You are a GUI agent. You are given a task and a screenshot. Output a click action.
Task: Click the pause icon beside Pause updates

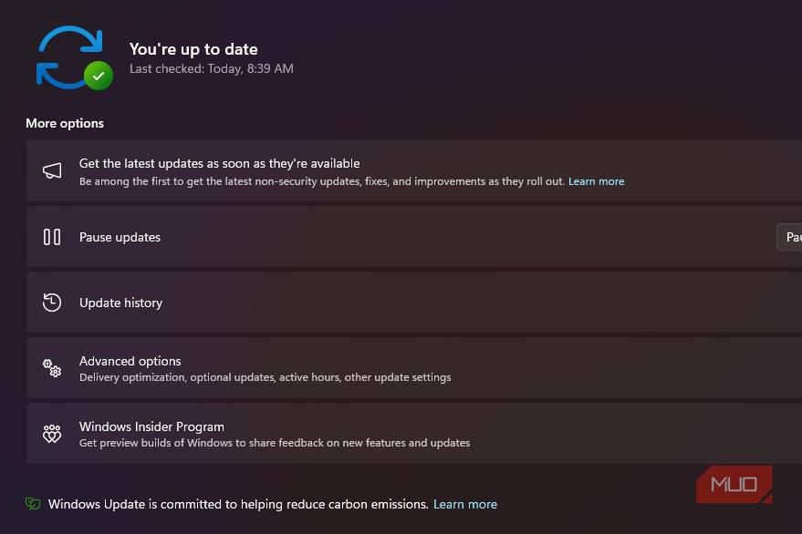click(52, 237)
